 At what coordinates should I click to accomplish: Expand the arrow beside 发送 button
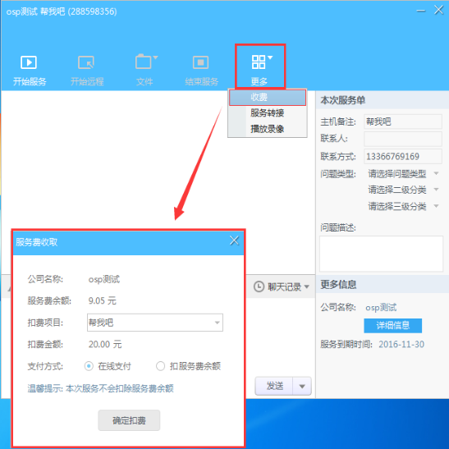302,387
